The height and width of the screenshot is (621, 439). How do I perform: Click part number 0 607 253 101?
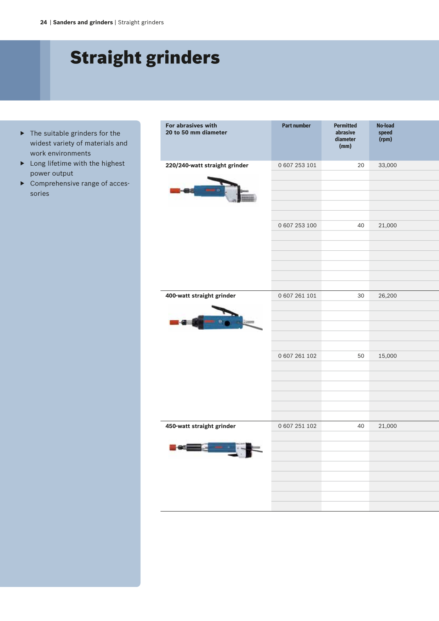[297, 165]
